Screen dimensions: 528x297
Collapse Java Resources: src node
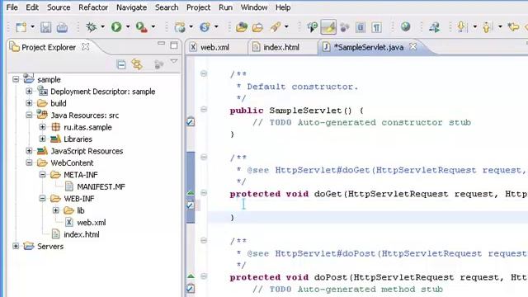(29, 115)
